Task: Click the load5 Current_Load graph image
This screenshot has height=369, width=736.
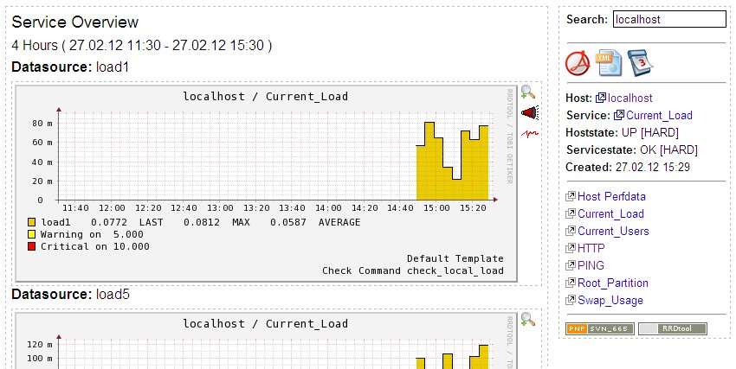Action: [267, 340]
